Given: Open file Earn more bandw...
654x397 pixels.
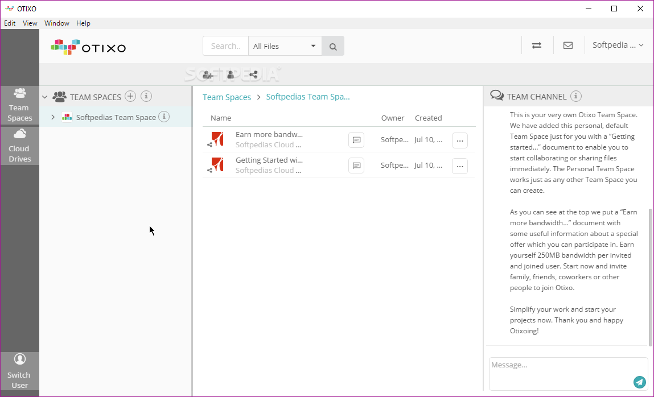Looking at the screenshot, I should coord(269,135).
